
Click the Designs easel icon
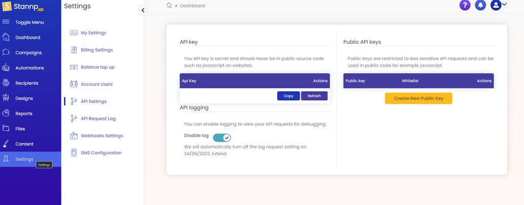pyautogui.click(x=6, y=98)
